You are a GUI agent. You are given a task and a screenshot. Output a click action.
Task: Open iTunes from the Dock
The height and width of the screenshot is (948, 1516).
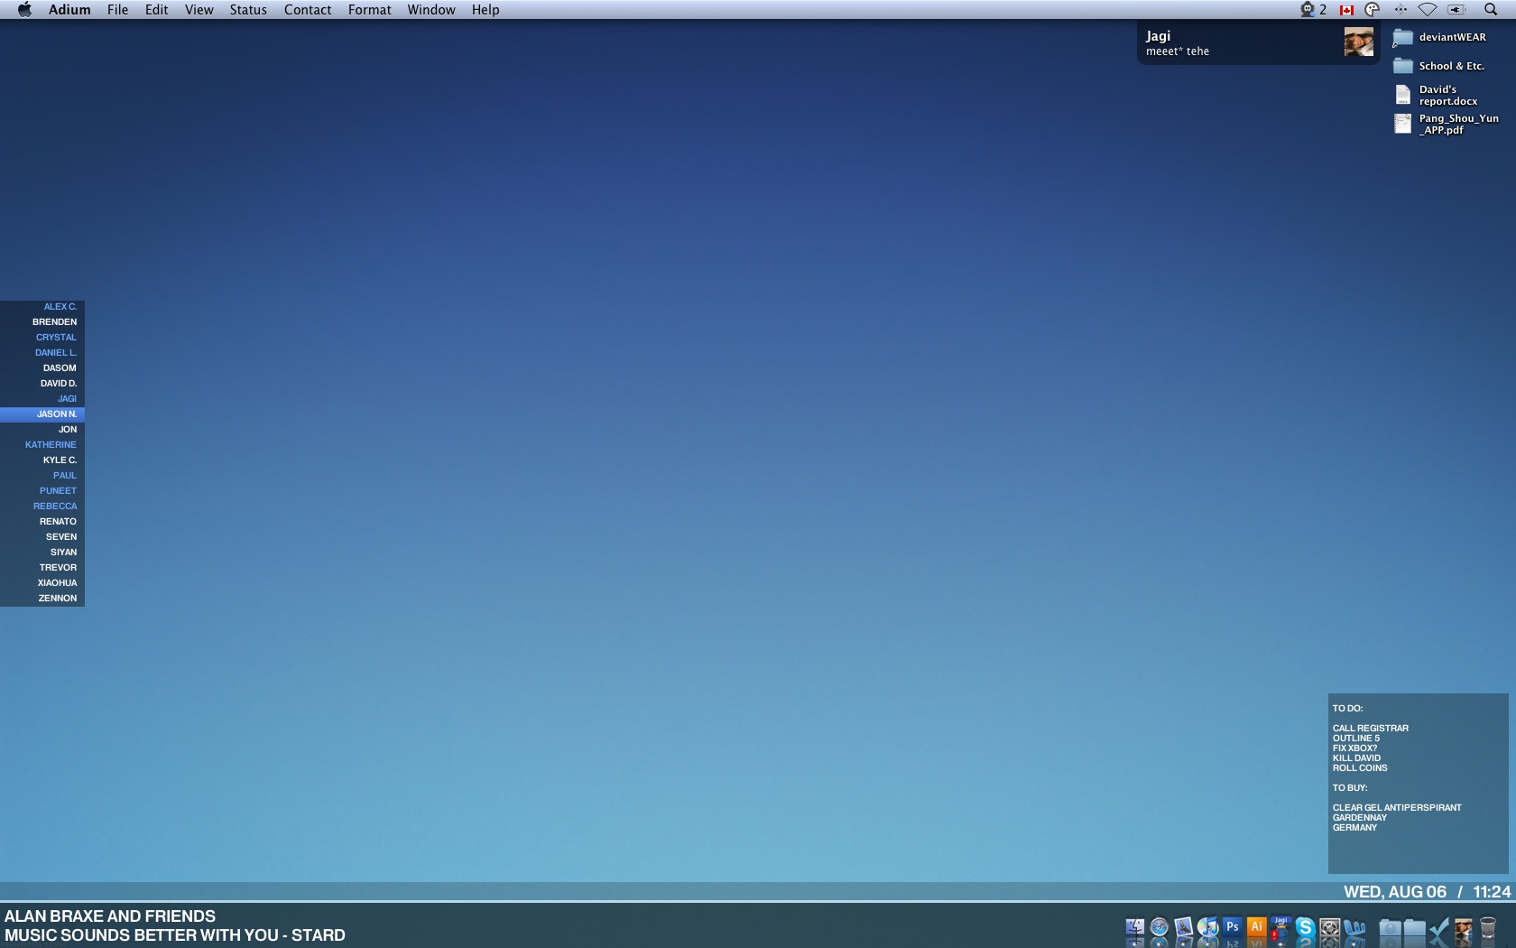pyautogui.click(x=1207, y=928)
